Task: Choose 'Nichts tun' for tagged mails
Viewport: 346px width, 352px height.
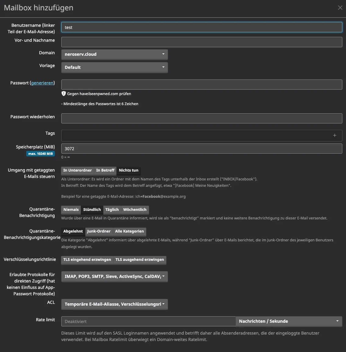Action: tap(129, 170)
